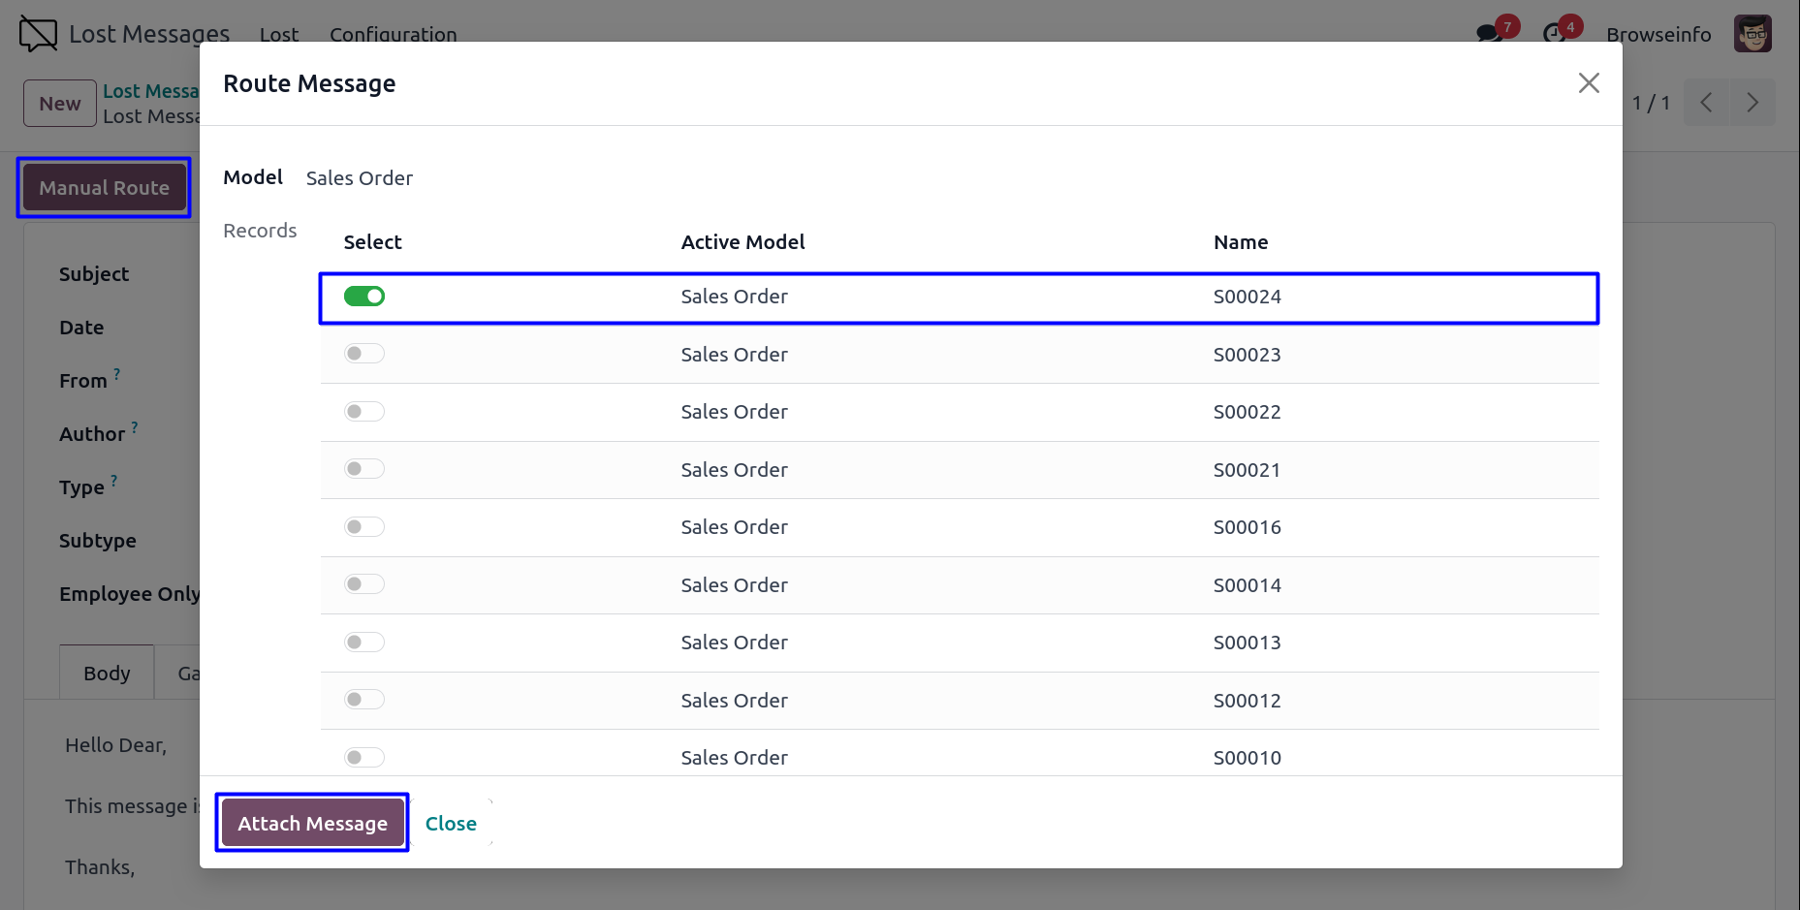Open the Sales Order model dropdown
The height and width of the screenshot is (910, 1800).
[x=360, y=178]
